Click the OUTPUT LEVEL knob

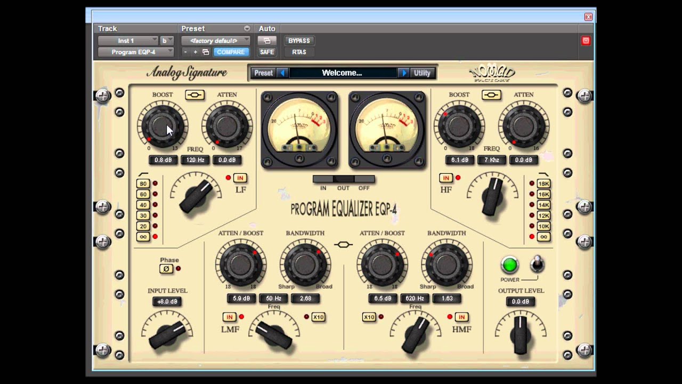[521, 335]
